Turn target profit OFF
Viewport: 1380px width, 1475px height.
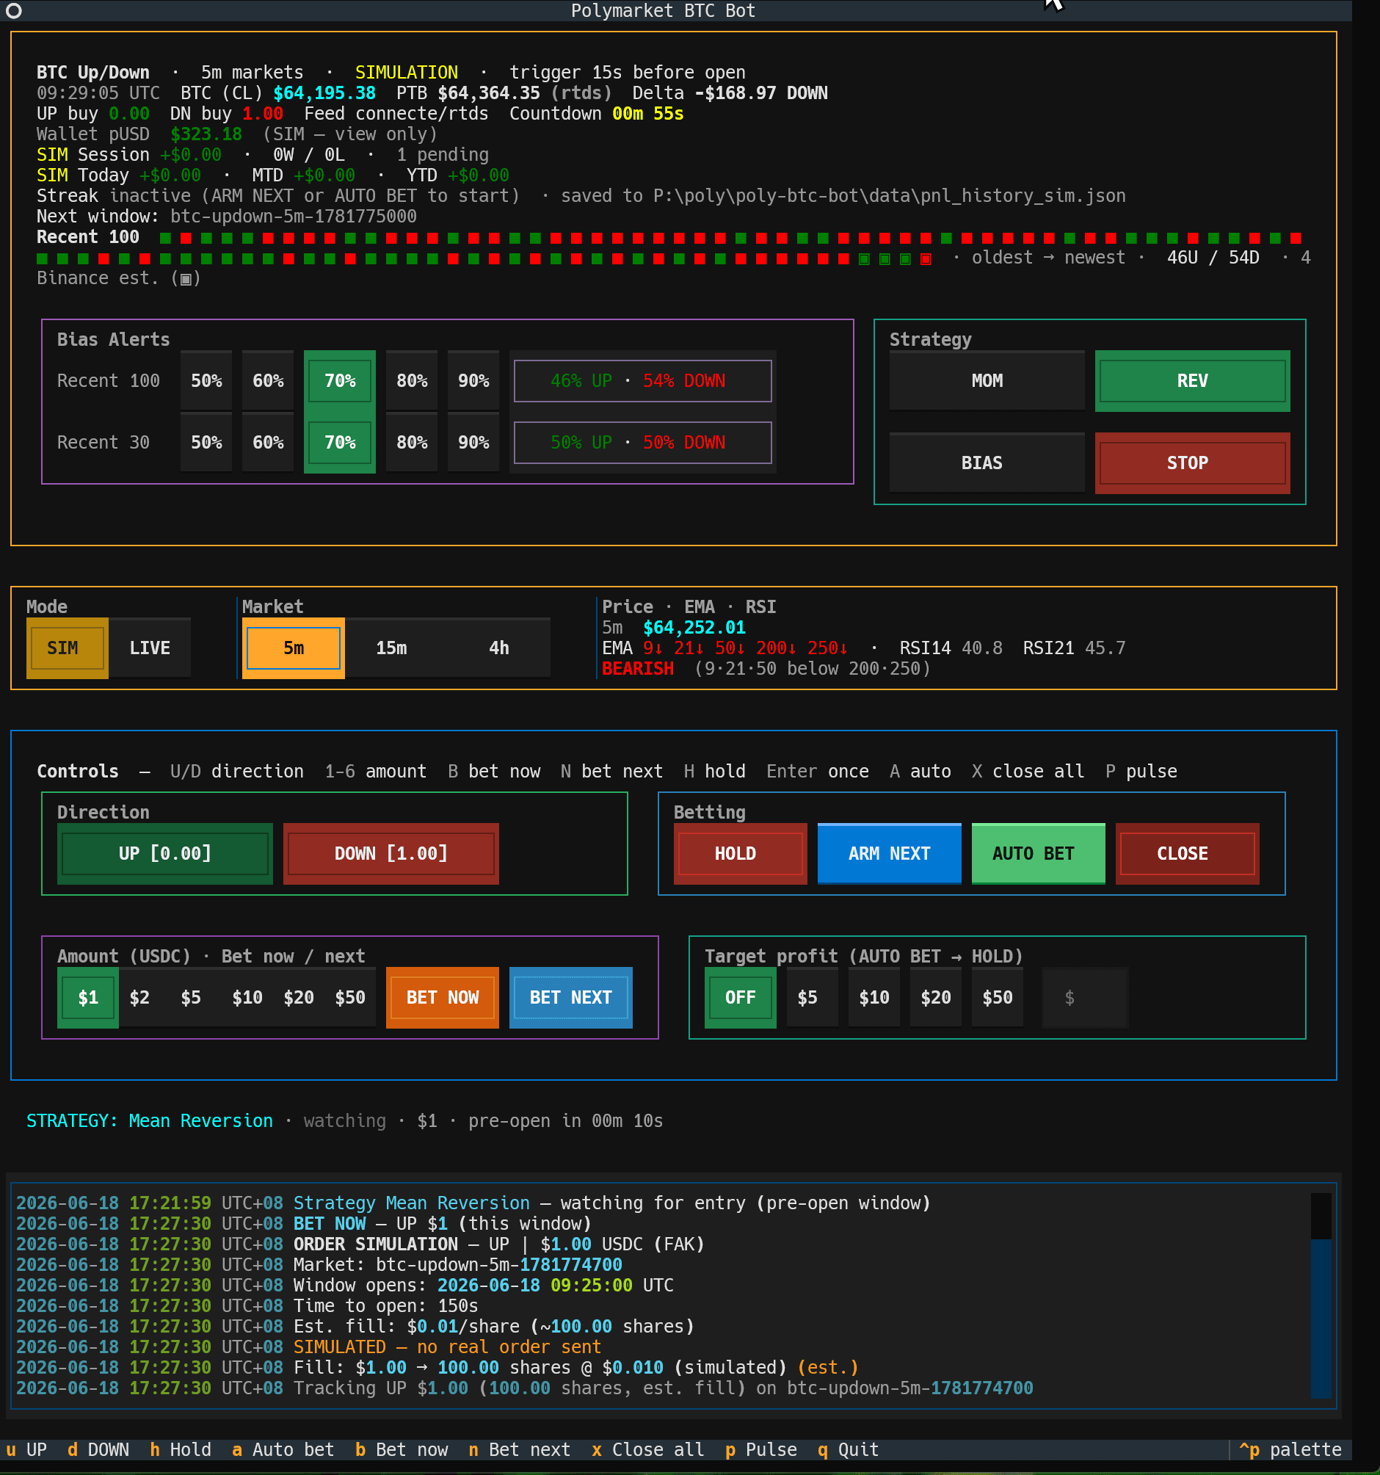point(741,997)
